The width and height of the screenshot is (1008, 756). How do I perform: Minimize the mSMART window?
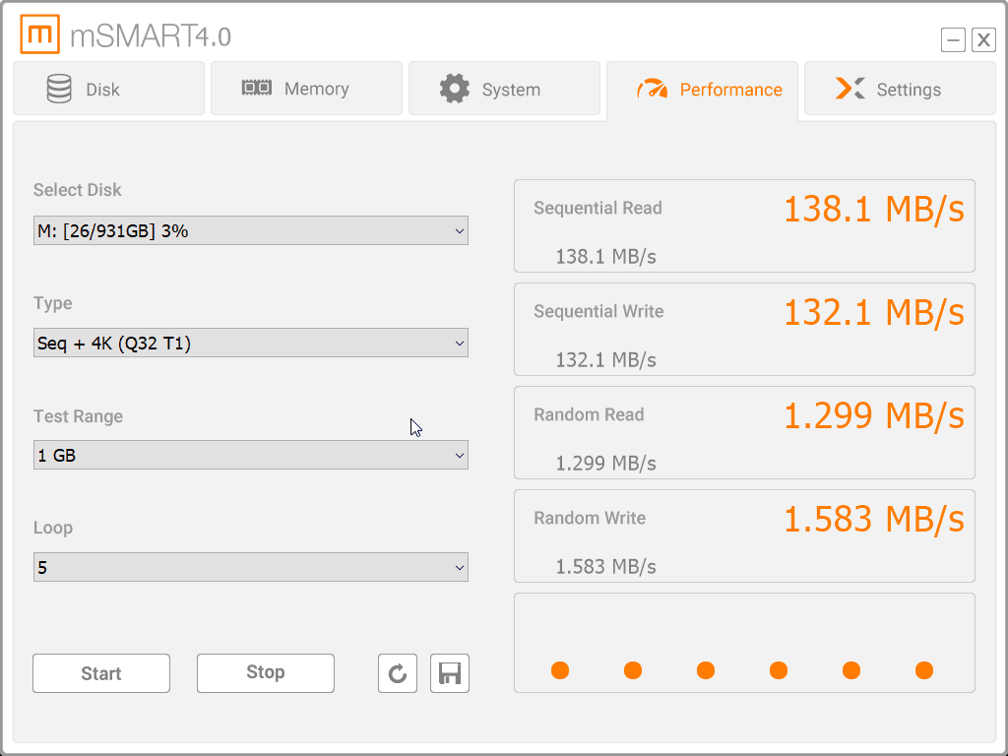953,39
